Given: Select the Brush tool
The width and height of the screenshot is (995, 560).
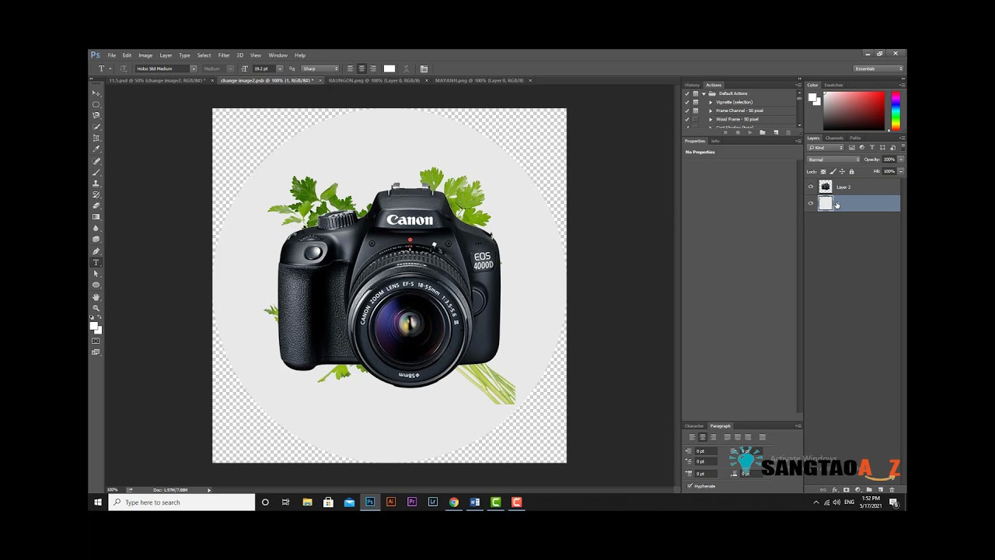Looking at the screenshot, I should [96, 171].
